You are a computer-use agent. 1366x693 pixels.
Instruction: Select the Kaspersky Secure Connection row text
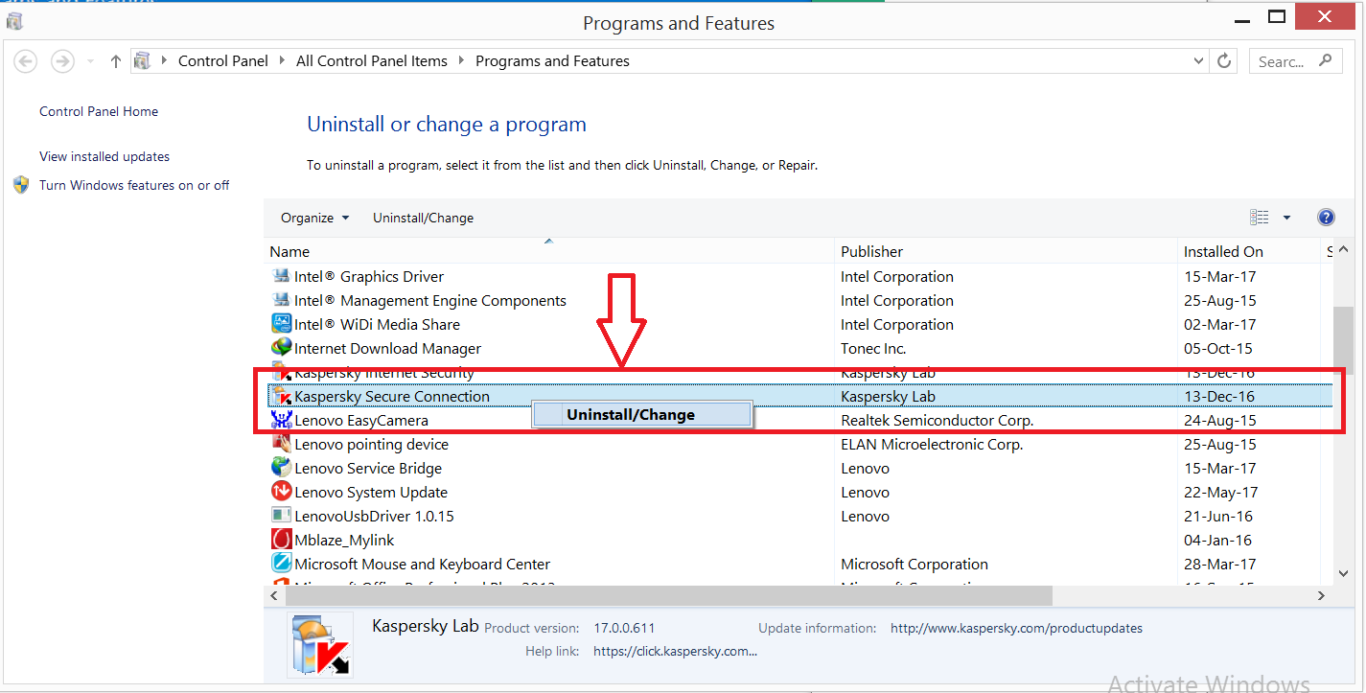[392, 396]
